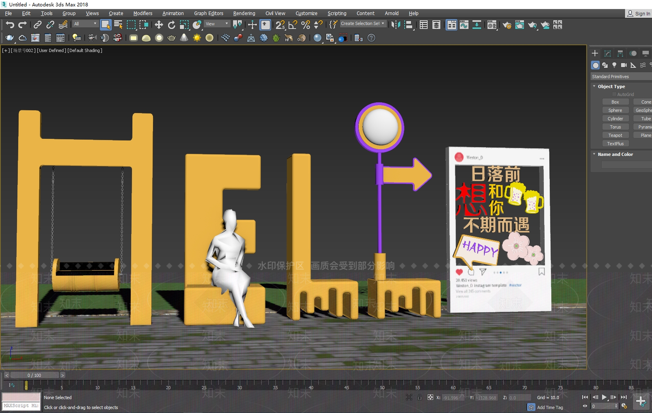Click the Teapot primitive button

[615, 135]
